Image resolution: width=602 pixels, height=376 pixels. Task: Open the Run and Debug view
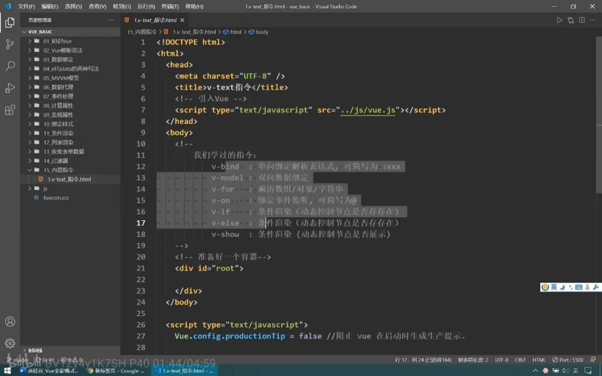[10, 88]
